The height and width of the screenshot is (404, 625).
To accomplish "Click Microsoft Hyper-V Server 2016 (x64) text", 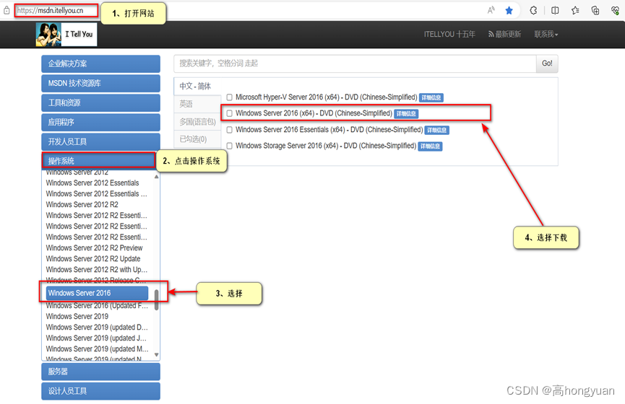I will click(326, 97).
